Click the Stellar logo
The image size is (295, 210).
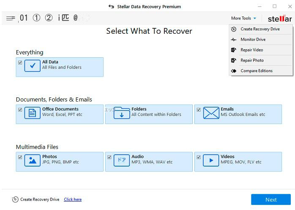280,19
